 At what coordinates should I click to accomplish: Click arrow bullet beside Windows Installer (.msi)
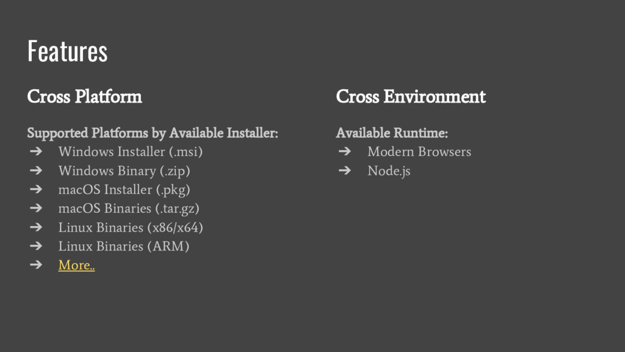click(x=36, y=152)
